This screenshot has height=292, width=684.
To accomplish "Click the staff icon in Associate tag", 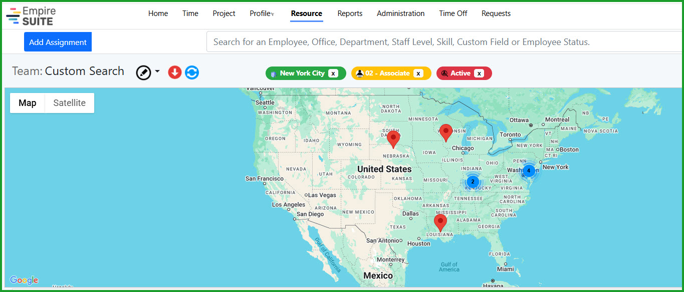I will pyautogui.click(x=359, y=73).
